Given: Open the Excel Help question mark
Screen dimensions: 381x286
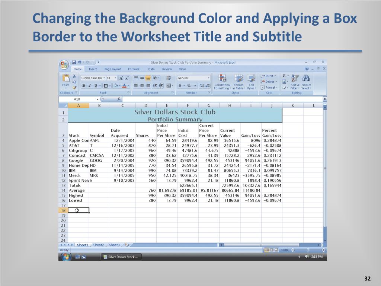Looking at the screenshot, I should (x=307, y=69).
